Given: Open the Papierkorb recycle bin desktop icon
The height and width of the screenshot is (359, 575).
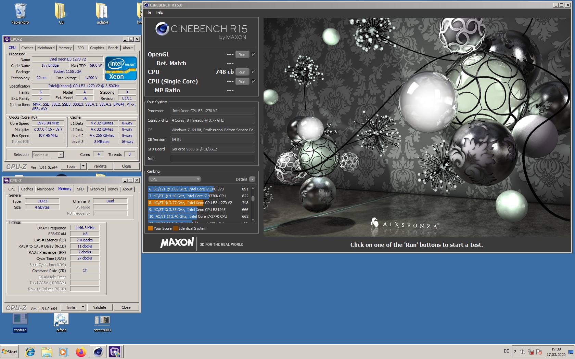Looking at the screenshot, I should [20, 14].
